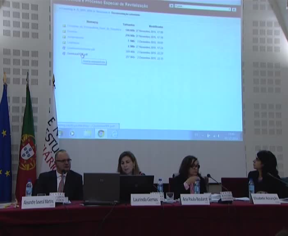Click the folder icon of the 214.1Kb entry
Viewport: 288px width, 236px height.
click(x=64, y=31)
